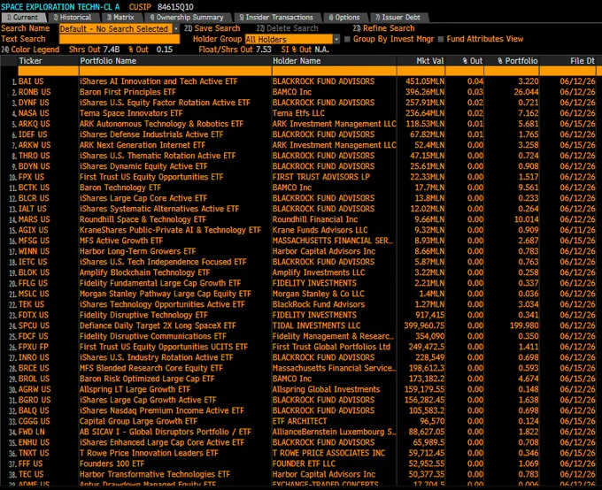602x490 pixels.
Task: Click holder Allspring Global Investments
Action: click(327, 389)
